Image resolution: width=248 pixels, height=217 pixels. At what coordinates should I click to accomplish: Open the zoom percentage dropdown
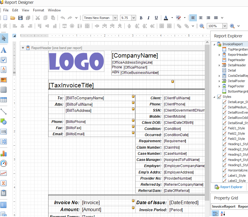tap(224, 26)
